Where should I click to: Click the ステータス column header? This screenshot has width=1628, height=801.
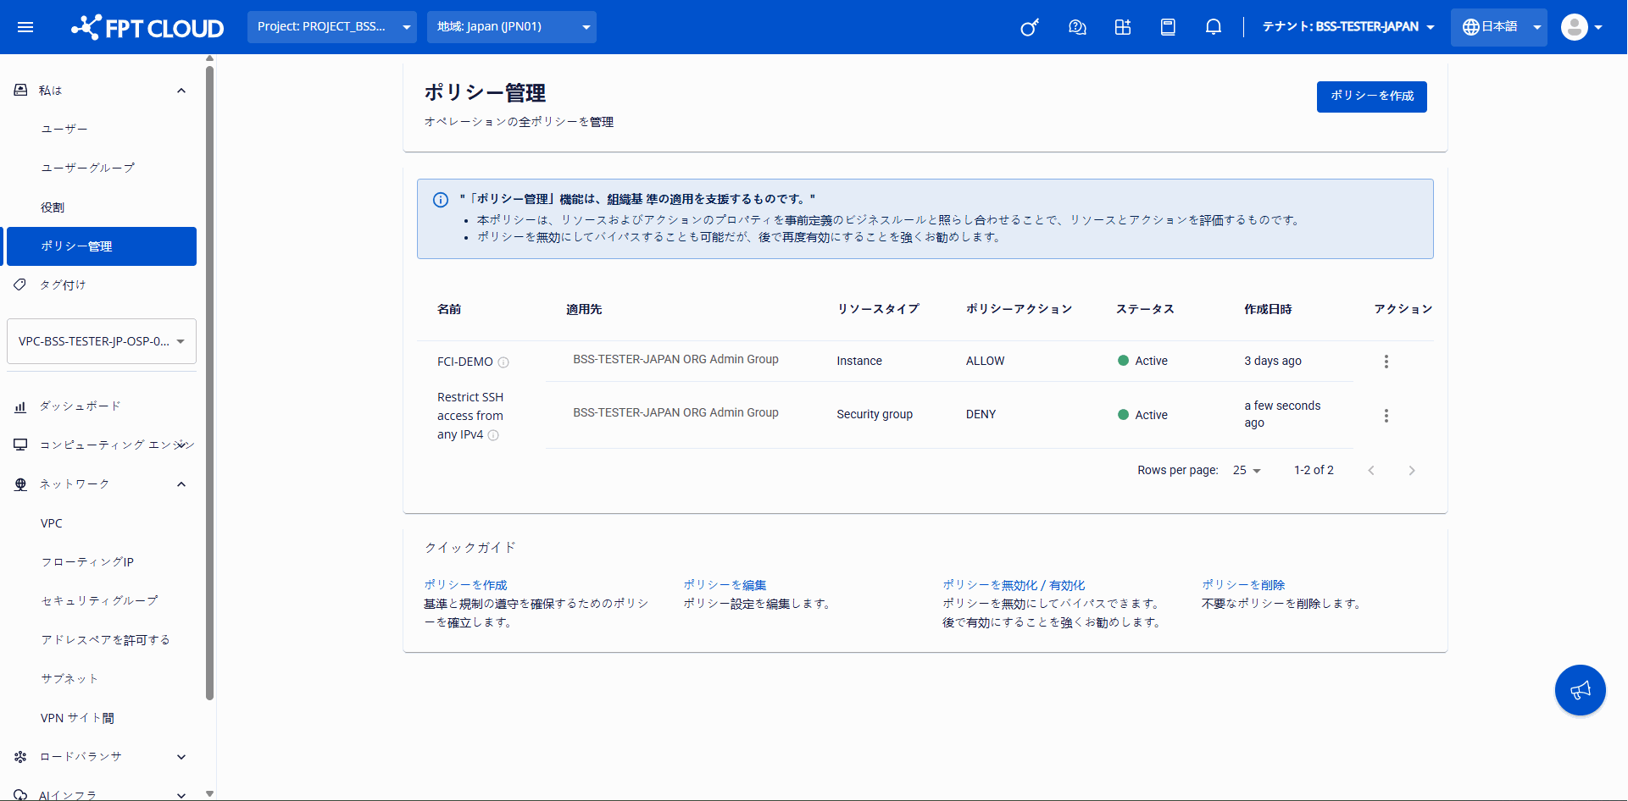coord(1145,309)
